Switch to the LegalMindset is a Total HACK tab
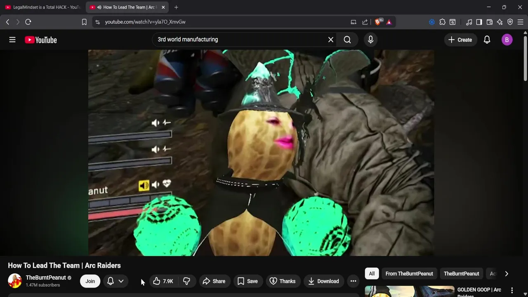The image size is (528, 297). tap(42, 7)
